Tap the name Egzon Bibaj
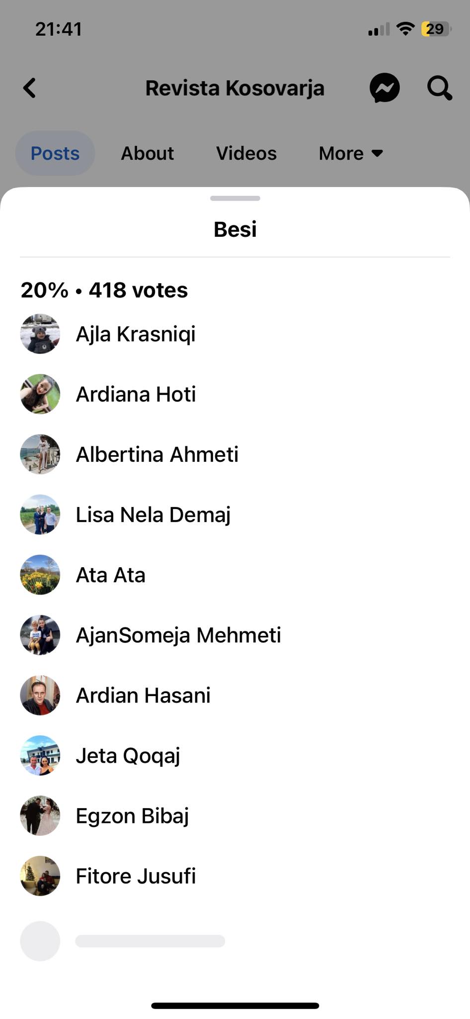 (132, 815)
